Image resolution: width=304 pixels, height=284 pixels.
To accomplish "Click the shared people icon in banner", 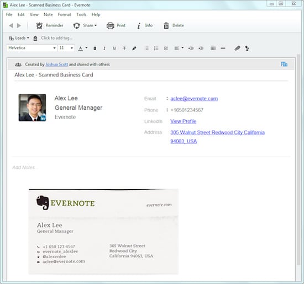I will [18, 65].
